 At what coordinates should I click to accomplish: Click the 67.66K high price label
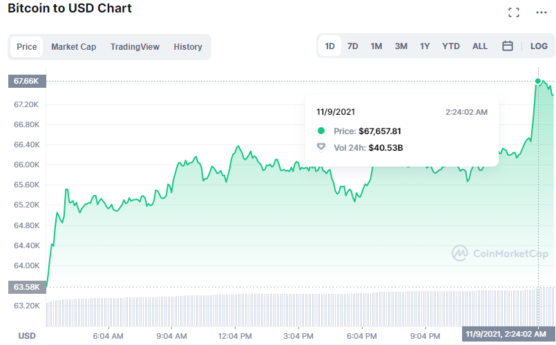tap(27, 81)
